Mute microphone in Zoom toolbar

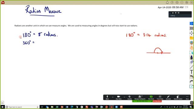[107, 97]
